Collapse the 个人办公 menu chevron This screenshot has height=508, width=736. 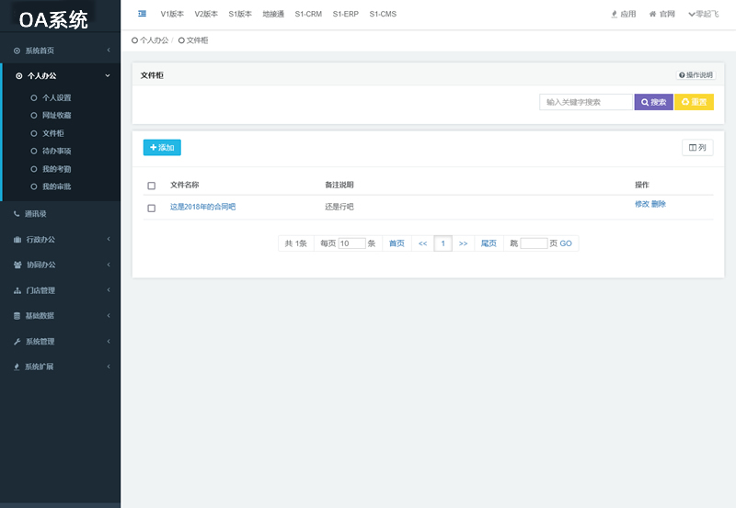(x=108, y=75)
